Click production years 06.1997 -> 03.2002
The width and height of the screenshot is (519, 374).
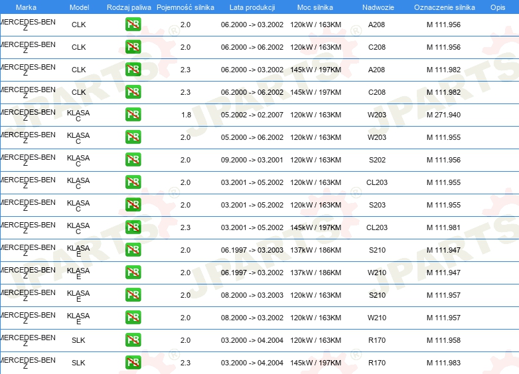252,273
